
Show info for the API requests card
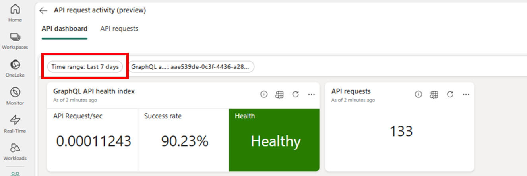pos(418,94)
